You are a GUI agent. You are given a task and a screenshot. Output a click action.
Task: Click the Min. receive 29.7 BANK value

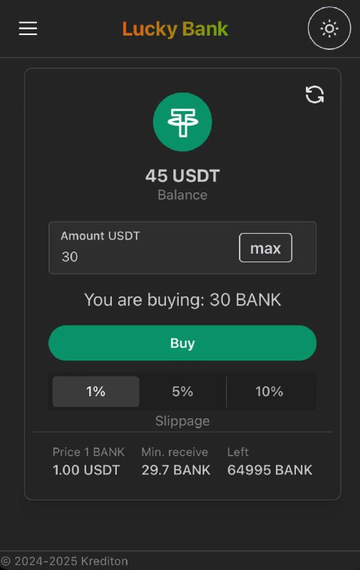pos(176,470)
